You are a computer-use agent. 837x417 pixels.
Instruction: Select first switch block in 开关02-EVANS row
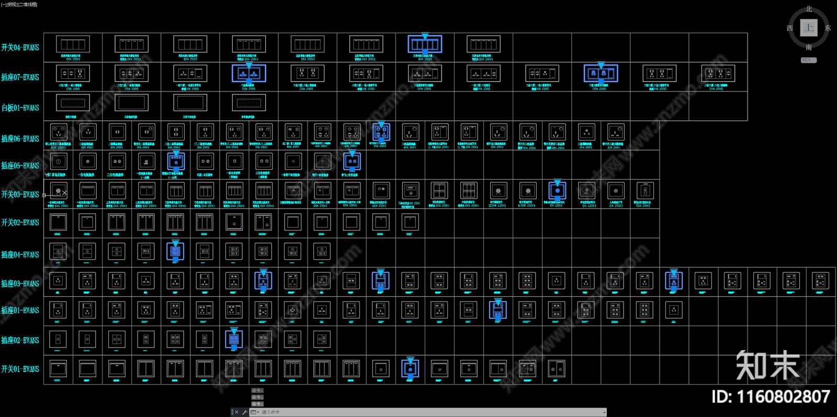click(58, 222)
